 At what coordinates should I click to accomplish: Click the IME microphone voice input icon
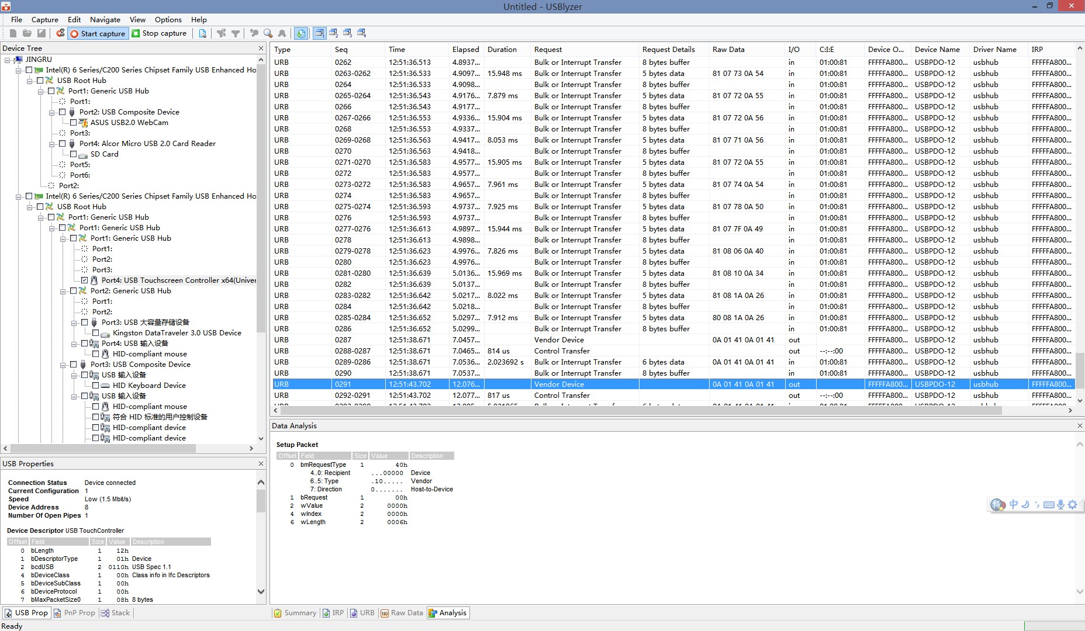pos(1060,504)
